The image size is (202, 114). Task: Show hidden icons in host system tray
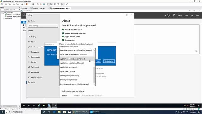pyautogui.click(x=176, y=112)
